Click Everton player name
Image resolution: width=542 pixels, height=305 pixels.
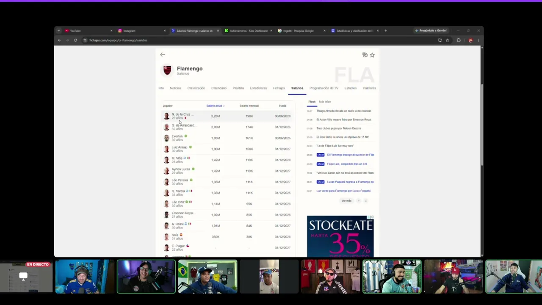(x=177, y=136)
